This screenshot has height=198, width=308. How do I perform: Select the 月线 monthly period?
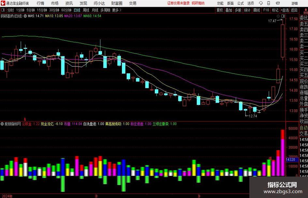(x=95, y=10)
